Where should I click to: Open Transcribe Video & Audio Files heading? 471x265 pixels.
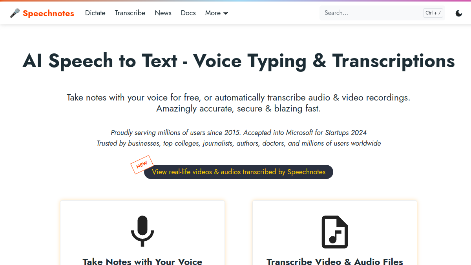click(x=335, y=261)
